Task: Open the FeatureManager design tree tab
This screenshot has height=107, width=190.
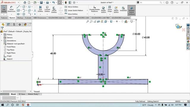Action: click(3, 24)
